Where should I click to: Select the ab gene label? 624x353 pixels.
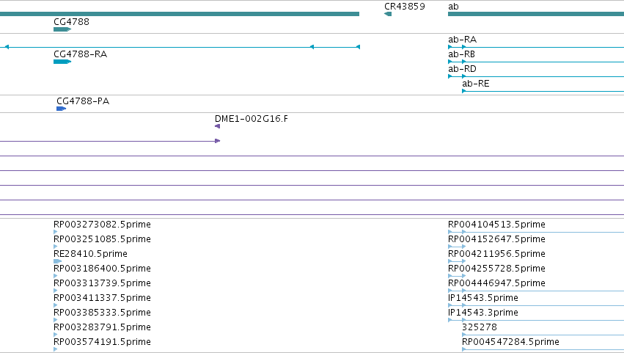pyautogui.click(x=453, y=7)
